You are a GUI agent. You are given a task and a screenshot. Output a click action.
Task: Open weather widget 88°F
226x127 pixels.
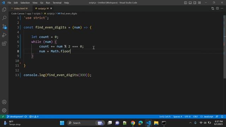tap(12, 123)
